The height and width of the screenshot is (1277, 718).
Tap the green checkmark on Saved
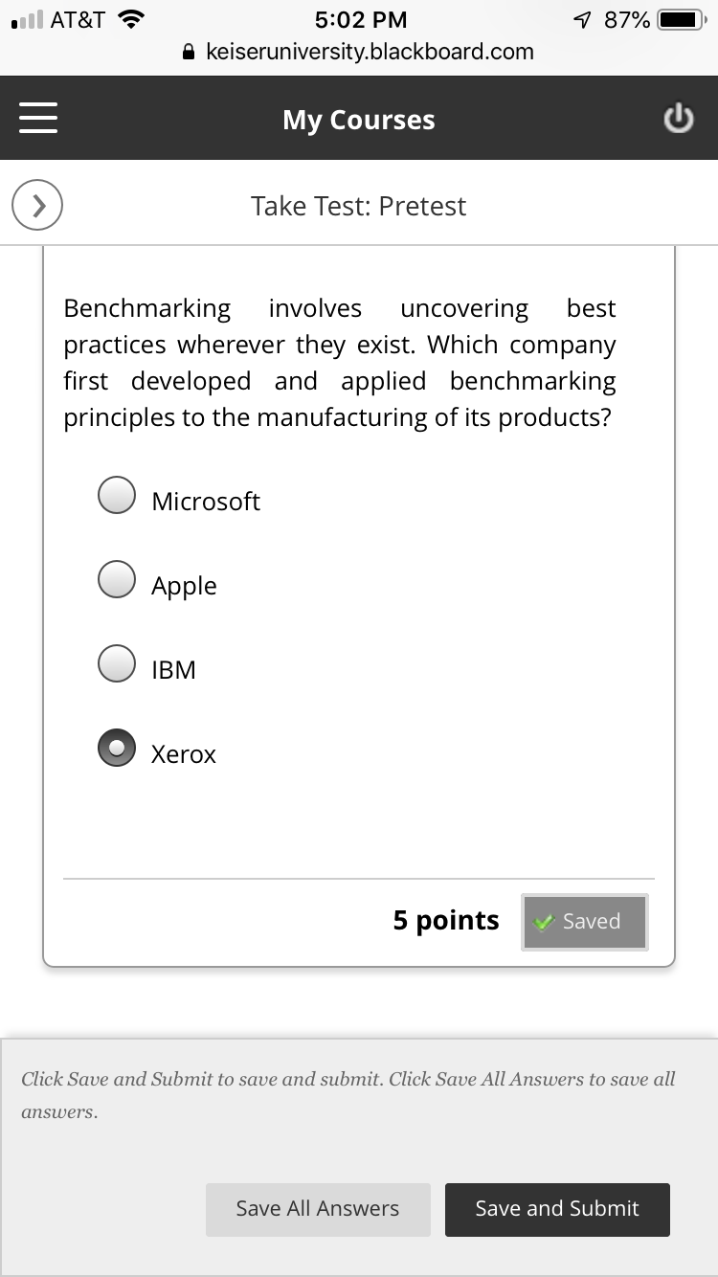tap(545, 922)
